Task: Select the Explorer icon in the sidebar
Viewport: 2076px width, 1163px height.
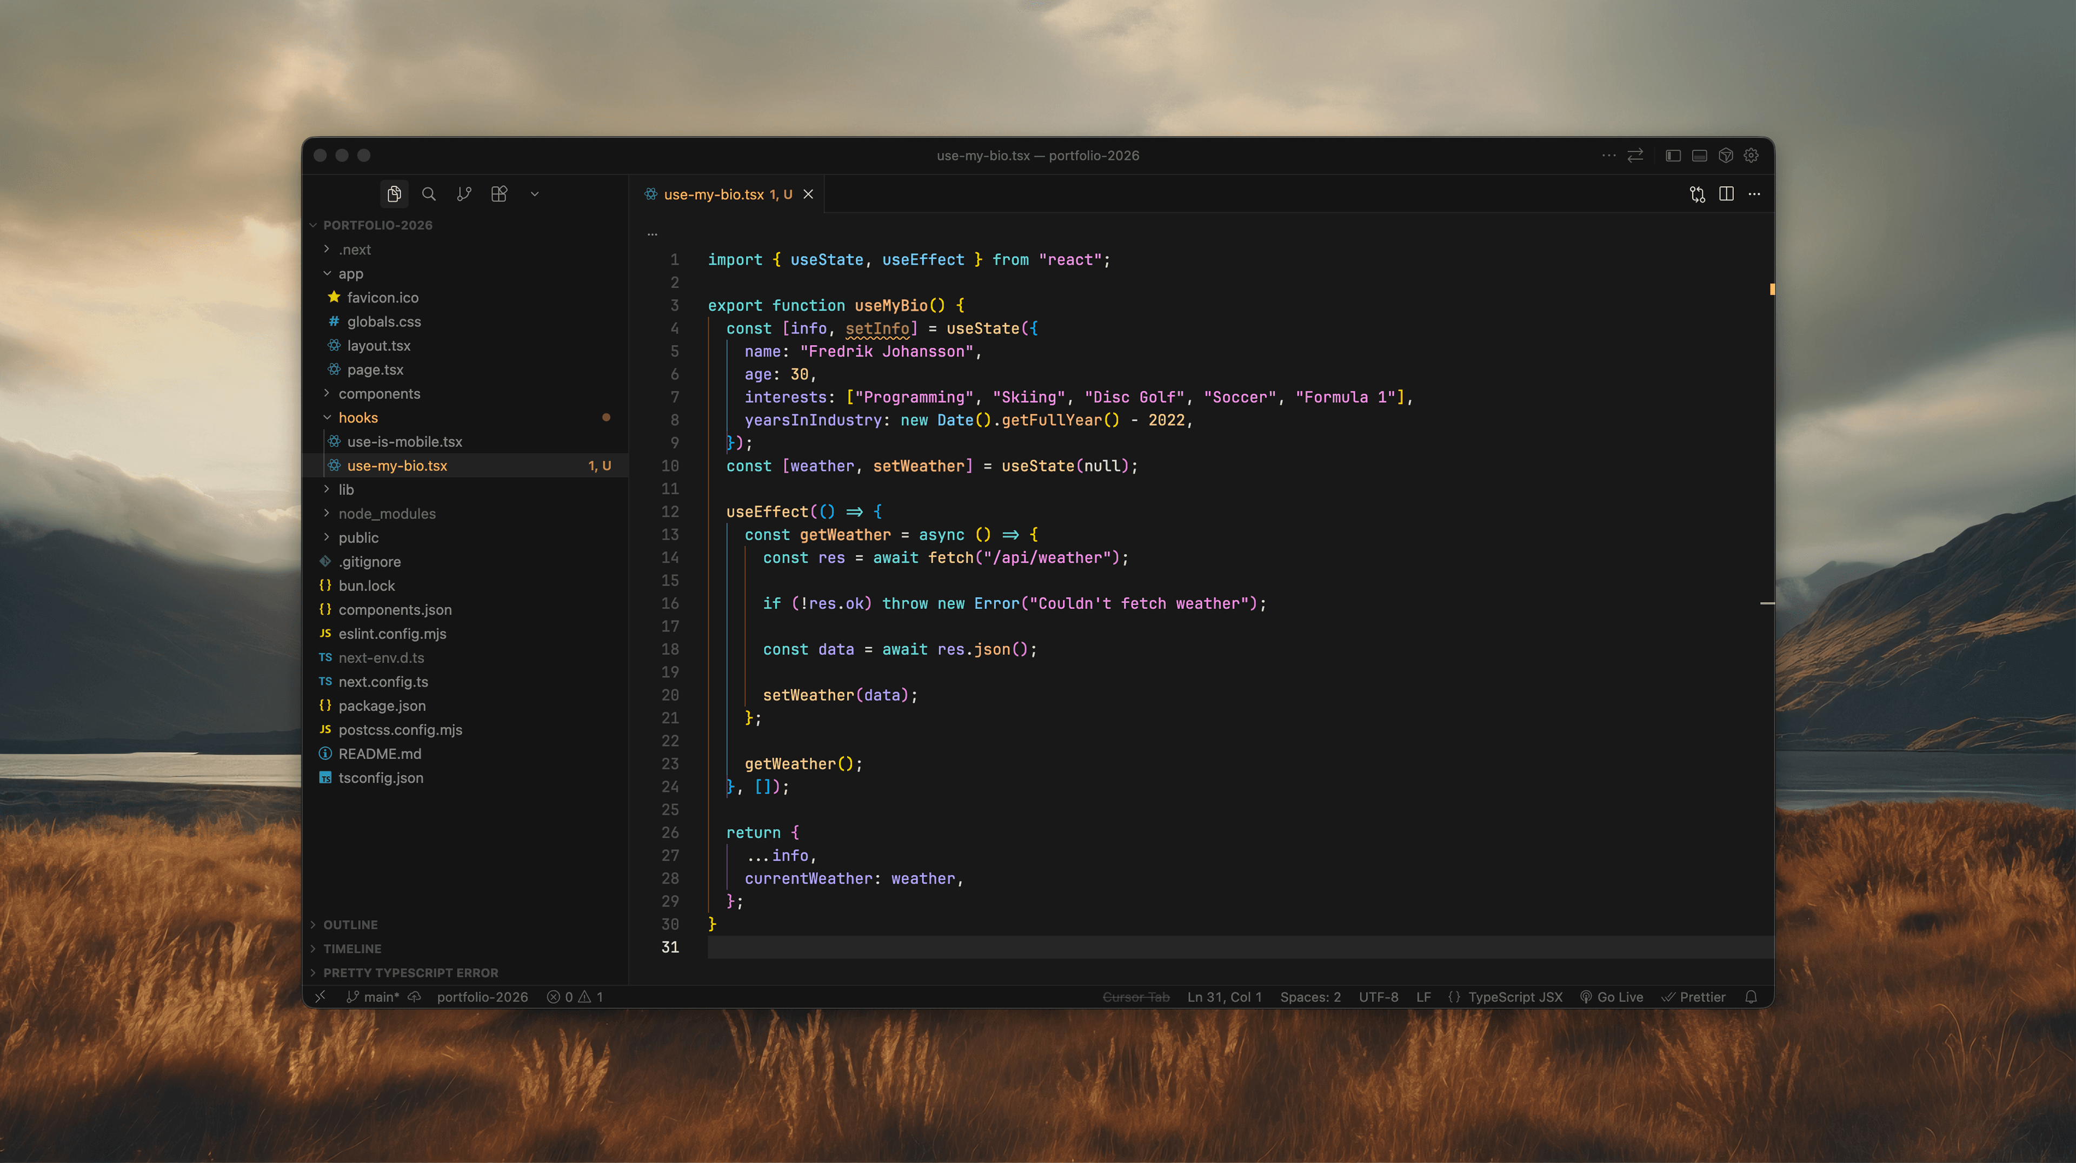Action: click(x=394, y=193)
